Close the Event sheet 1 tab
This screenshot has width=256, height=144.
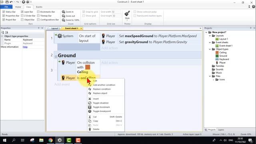point(81,28)
